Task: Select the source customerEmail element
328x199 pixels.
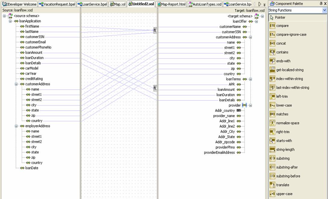Action: [35, 42]
